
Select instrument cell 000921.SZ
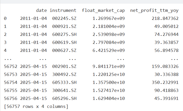(x=64, y=27)
